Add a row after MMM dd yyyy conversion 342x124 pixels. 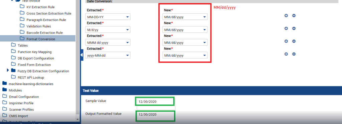[x=286, y=41]
